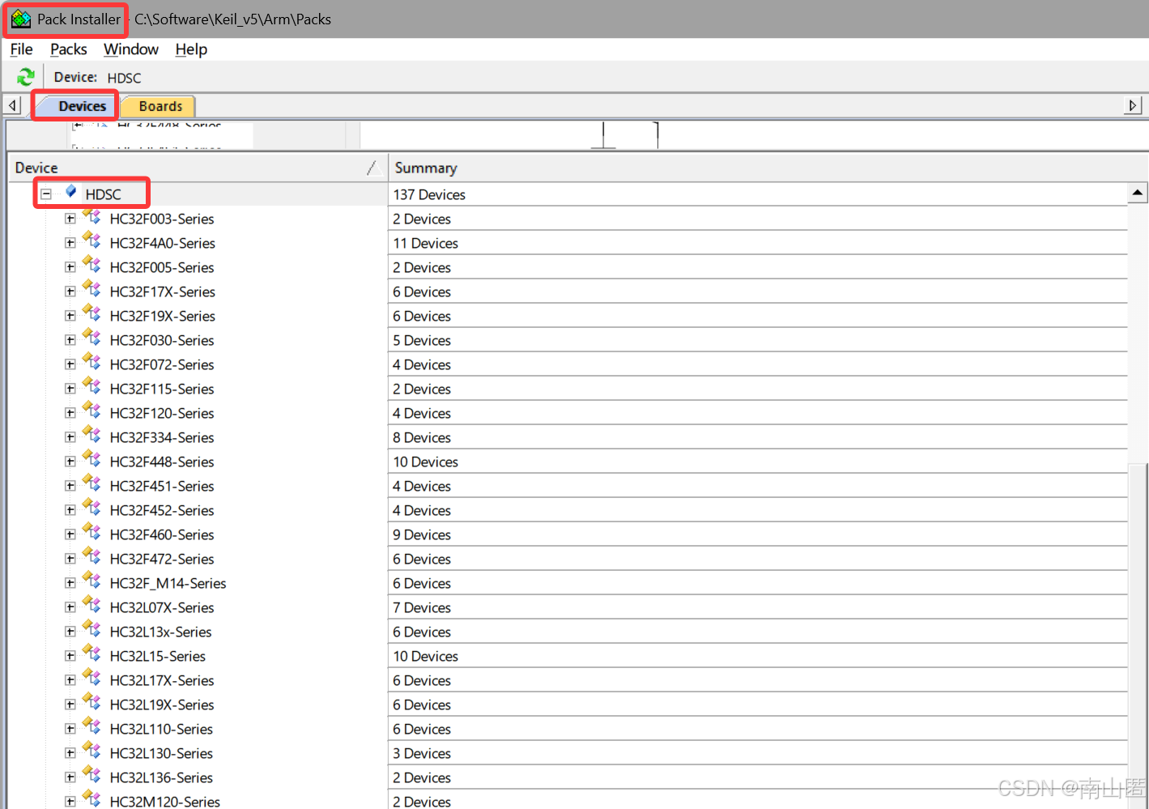Expand the HC32F003-Series node
The image size is (1149, 809).
[x=70, y=219]
